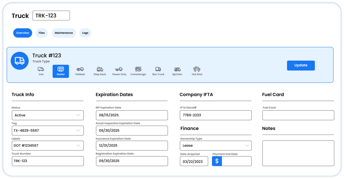Switch to the Files tab
Viewport: 344px width, 179px height.
tap(42, 33)
